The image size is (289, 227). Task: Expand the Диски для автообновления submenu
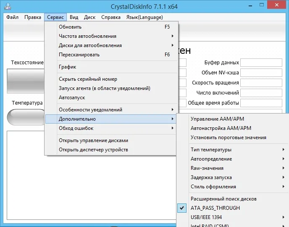pyautogui.click(x=111, y=45)
